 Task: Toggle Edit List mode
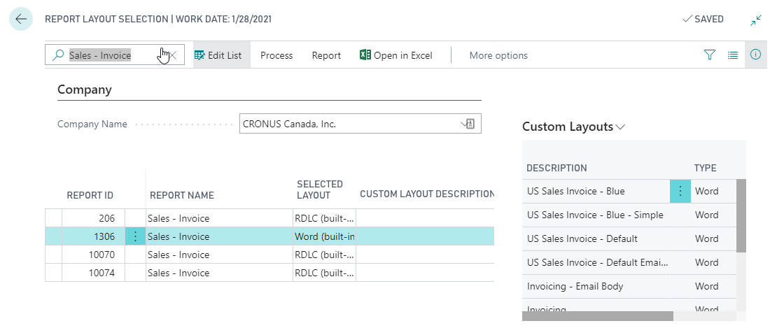pyautogui.click(x=218, y=55)
